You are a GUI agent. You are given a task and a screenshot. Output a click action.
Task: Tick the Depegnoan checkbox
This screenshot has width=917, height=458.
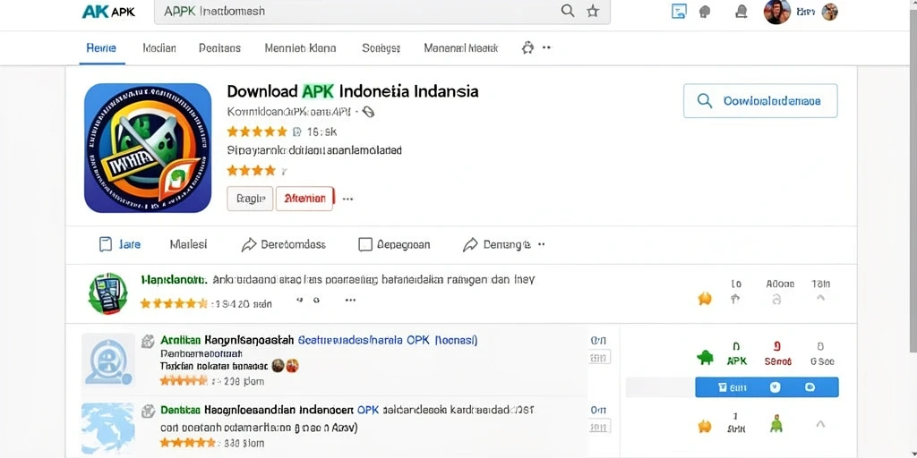pos(365,244)
